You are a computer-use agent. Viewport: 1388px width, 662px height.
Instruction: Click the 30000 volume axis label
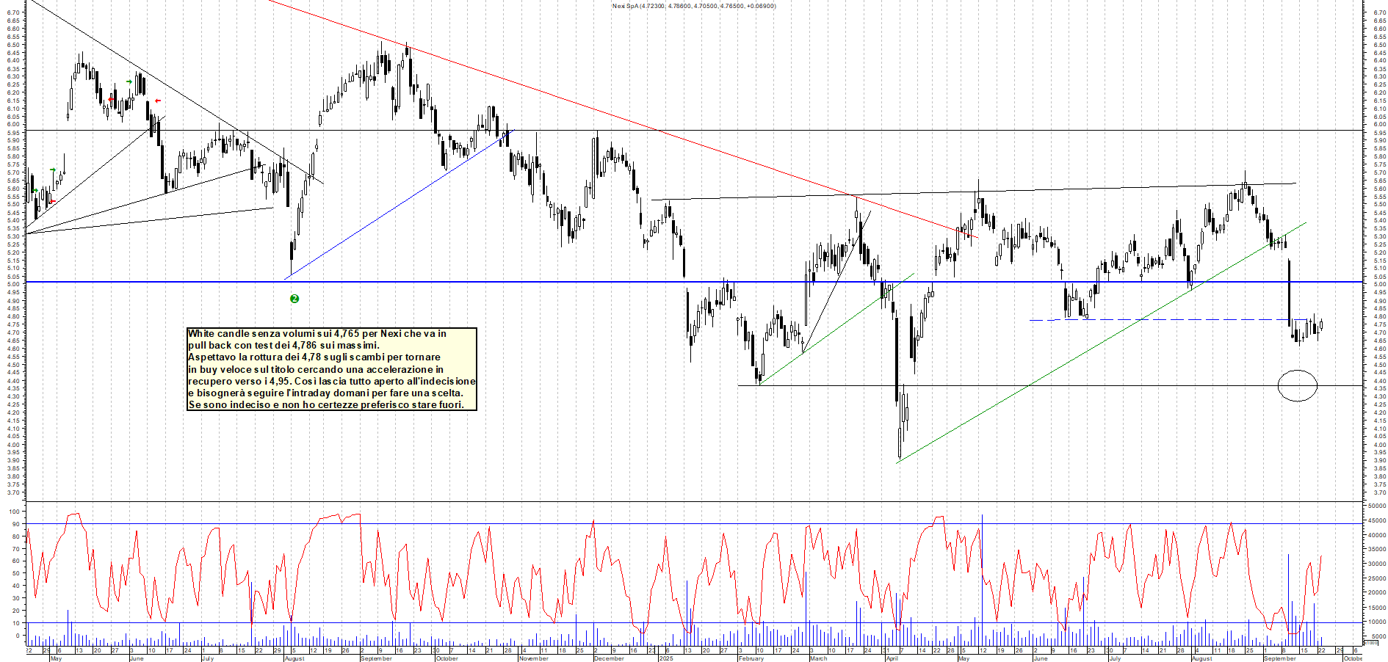coord(1377,564)
